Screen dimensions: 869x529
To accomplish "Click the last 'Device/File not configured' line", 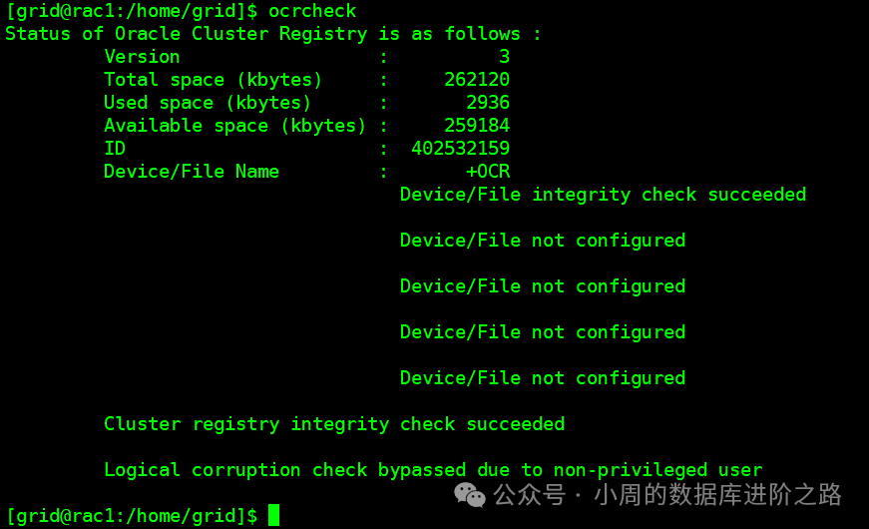I will (x=543, y=378).
